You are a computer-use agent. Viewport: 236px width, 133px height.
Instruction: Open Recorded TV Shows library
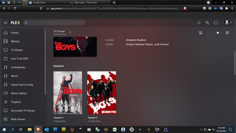coord(23,110)
